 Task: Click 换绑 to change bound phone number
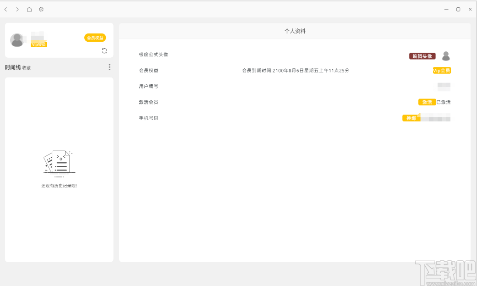point(411,117)
